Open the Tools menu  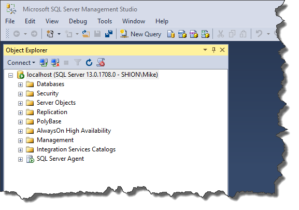105,21
